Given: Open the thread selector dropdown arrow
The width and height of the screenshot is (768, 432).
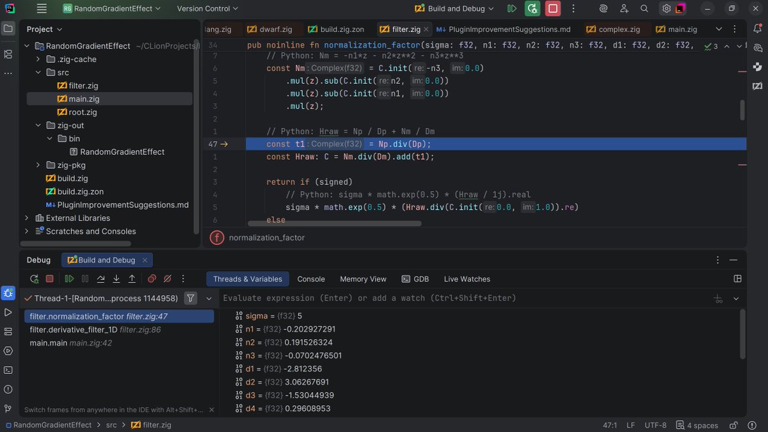Looking at the screenshot, I should [209, 298].
